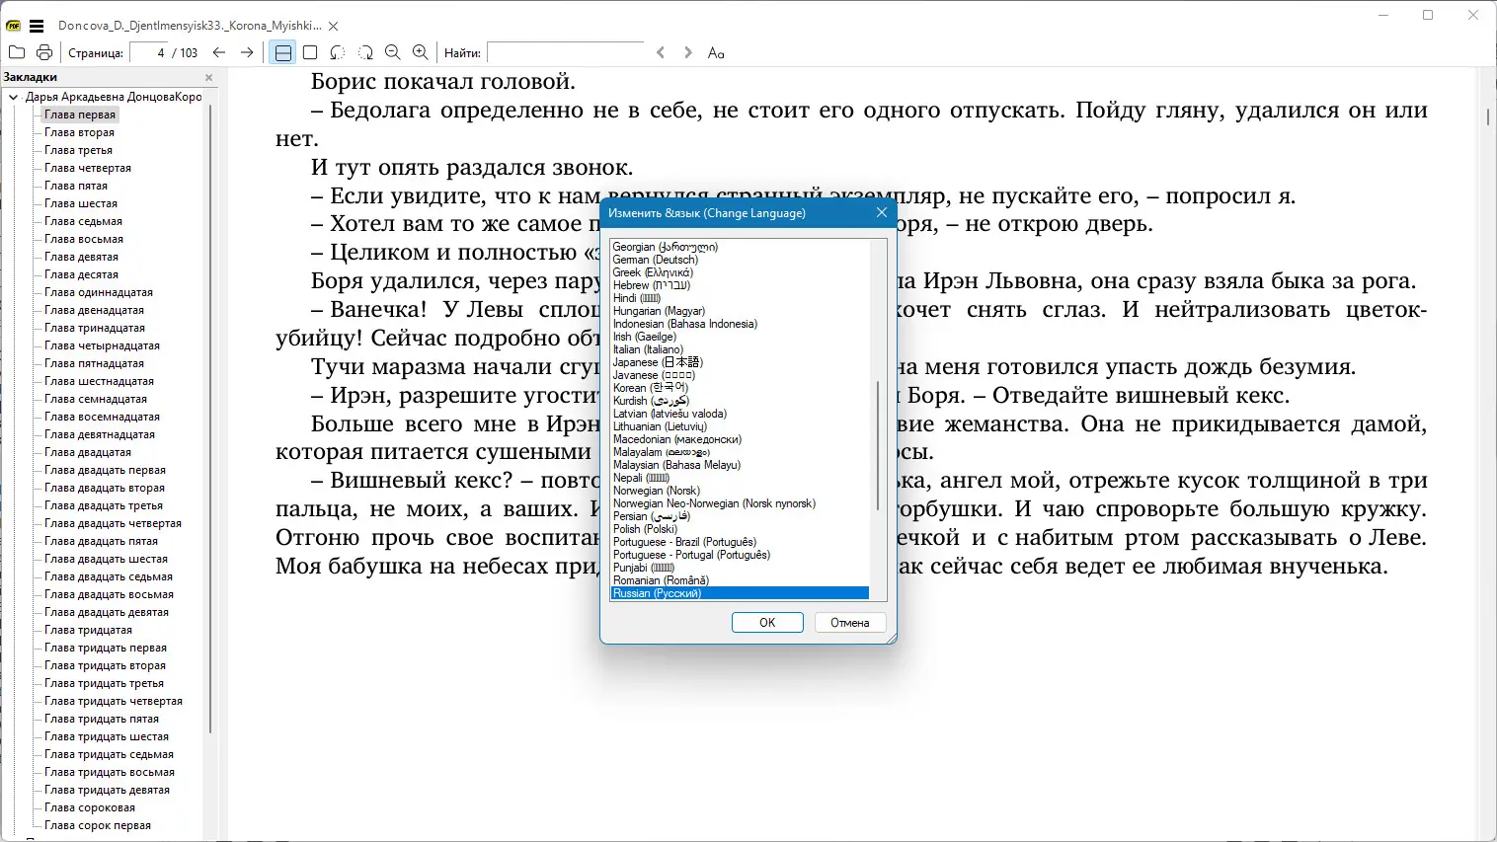This screenshot has width=1497, height=842.
Task: Toggle case sensitivity with the Aa button
Action: [716, 52]
